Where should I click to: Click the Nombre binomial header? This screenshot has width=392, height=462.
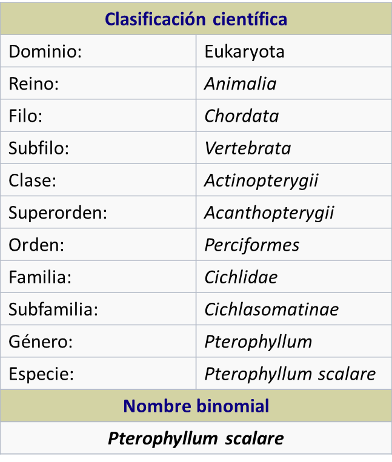click(x=196, y=406)
